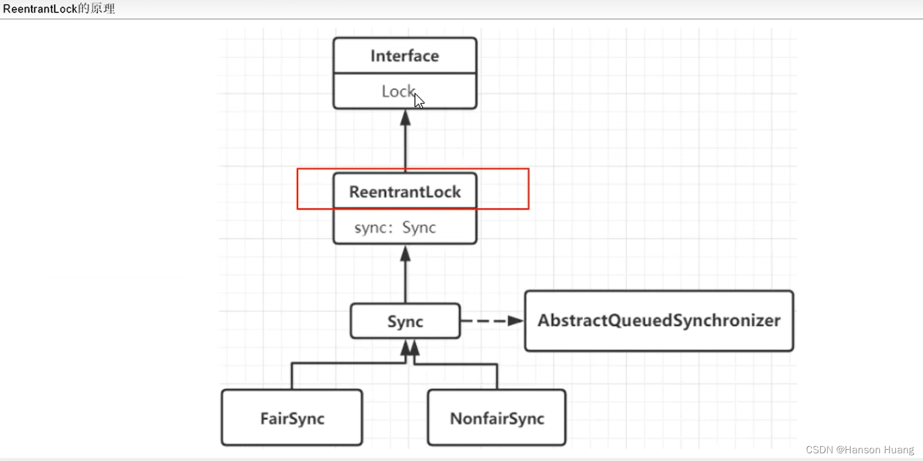
Task: Click the 'Lock' label in the Interface box
Action: (398, 91)
